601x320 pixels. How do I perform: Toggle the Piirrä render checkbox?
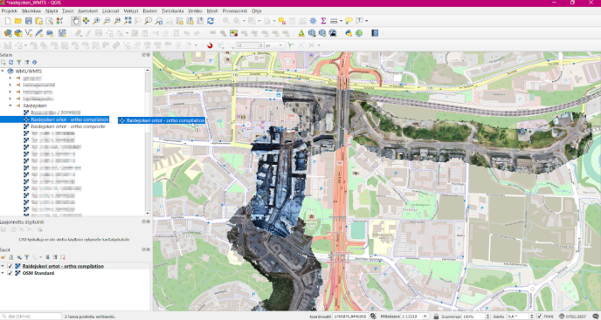(x=539, y=317)
